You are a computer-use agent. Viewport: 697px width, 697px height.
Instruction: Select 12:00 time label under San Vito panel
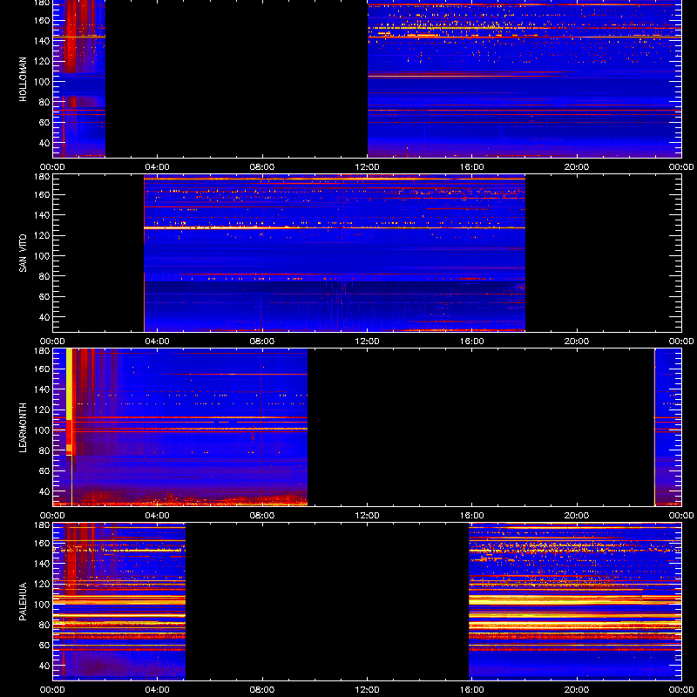click(x=367, y=342)
